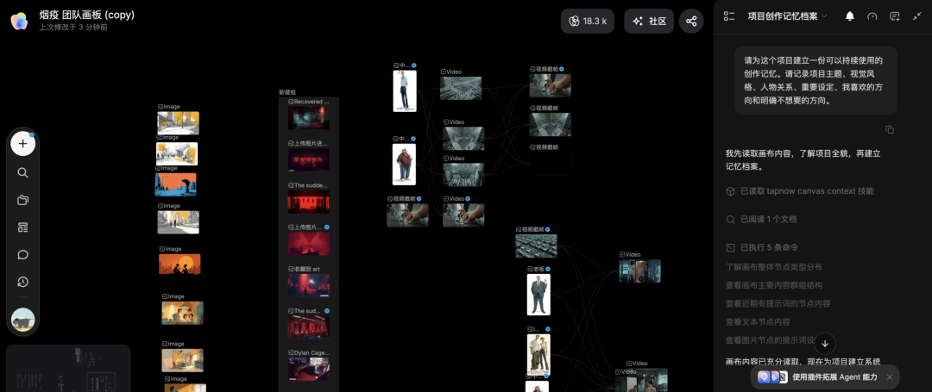The image size is (932, 392).
Task: Click the plus add-node button
Action: tap(23, 144)
